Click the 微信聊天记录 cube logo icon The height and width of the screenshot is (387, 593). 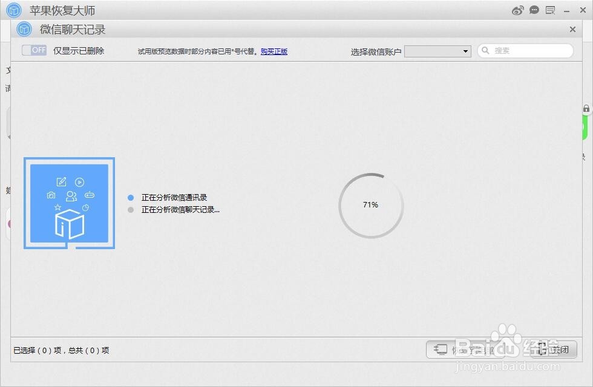pos(24,29)
